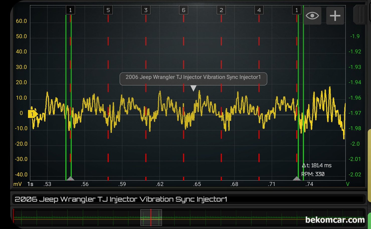Click the leftmost cylinder 1 marker
The width and height of the screenshot is (371, 229).
(70, 10)
